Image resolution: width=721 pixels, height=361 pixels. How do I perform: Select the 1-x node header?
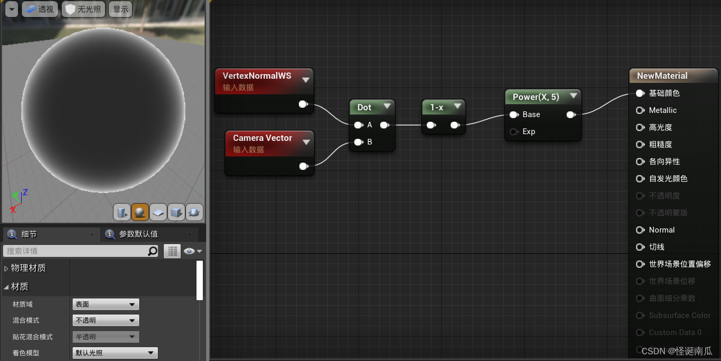[443, 107]
